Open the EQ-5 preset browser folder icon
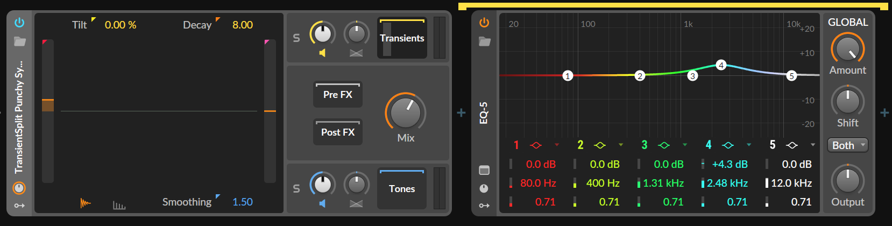 (x=484, y=41)
